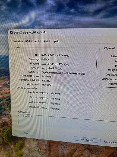Select the Valmistaja value NVIDIA

(45, 60)
